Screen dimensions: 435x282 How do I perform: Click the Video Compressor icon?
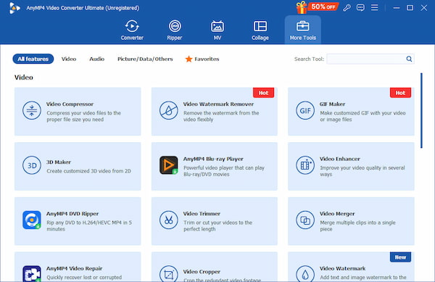(32, 110)
